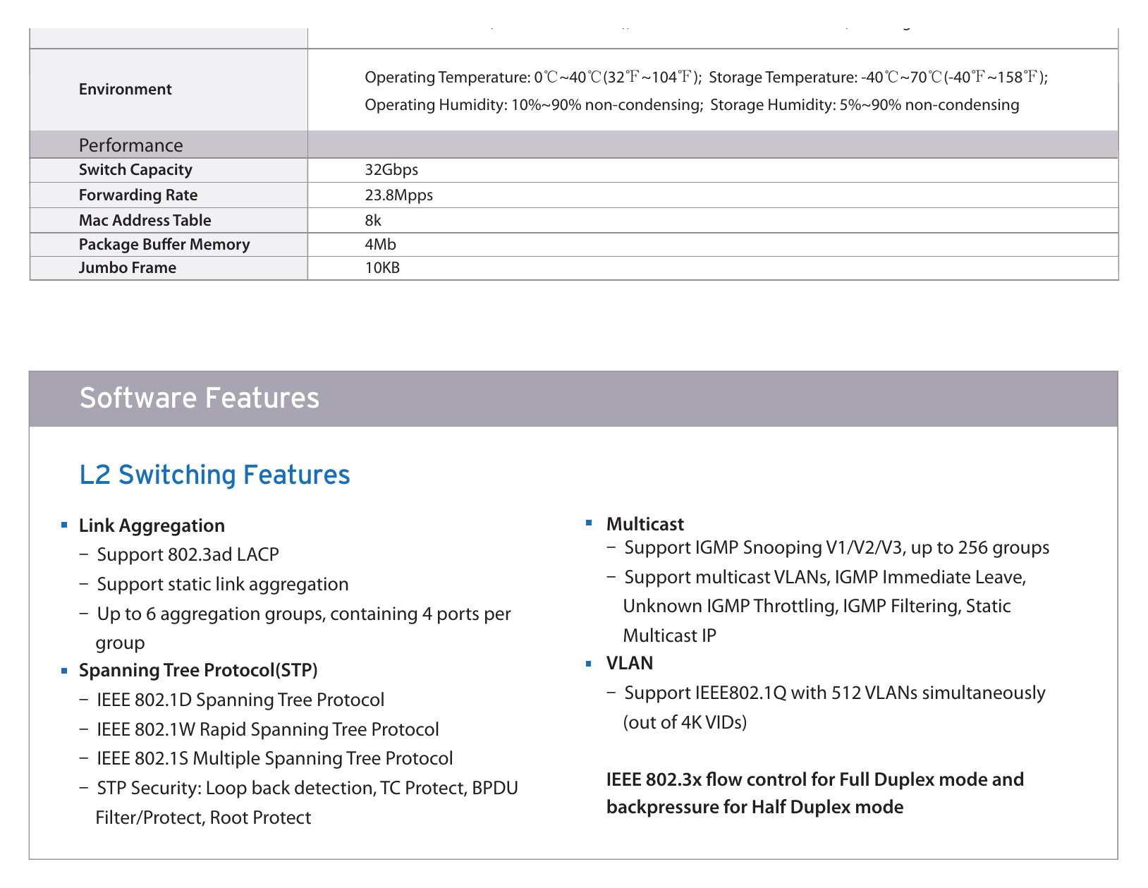Click the blue bullet beside Spanning Tree Protocol(STP)
1148x888 pixels.
click(64, 671)
